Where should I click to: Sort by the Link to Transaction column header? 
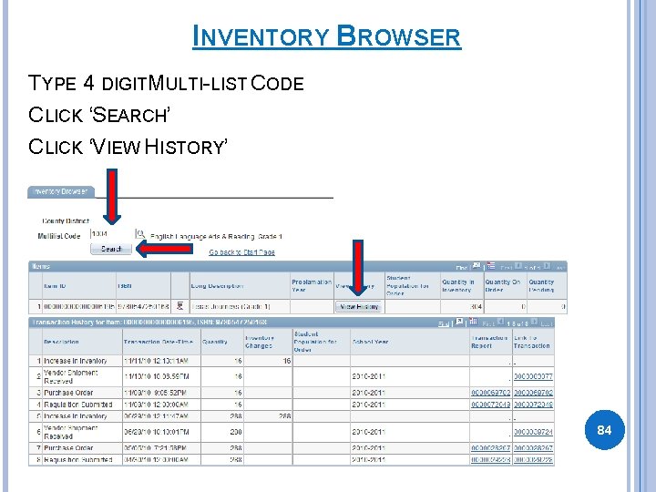532,342
